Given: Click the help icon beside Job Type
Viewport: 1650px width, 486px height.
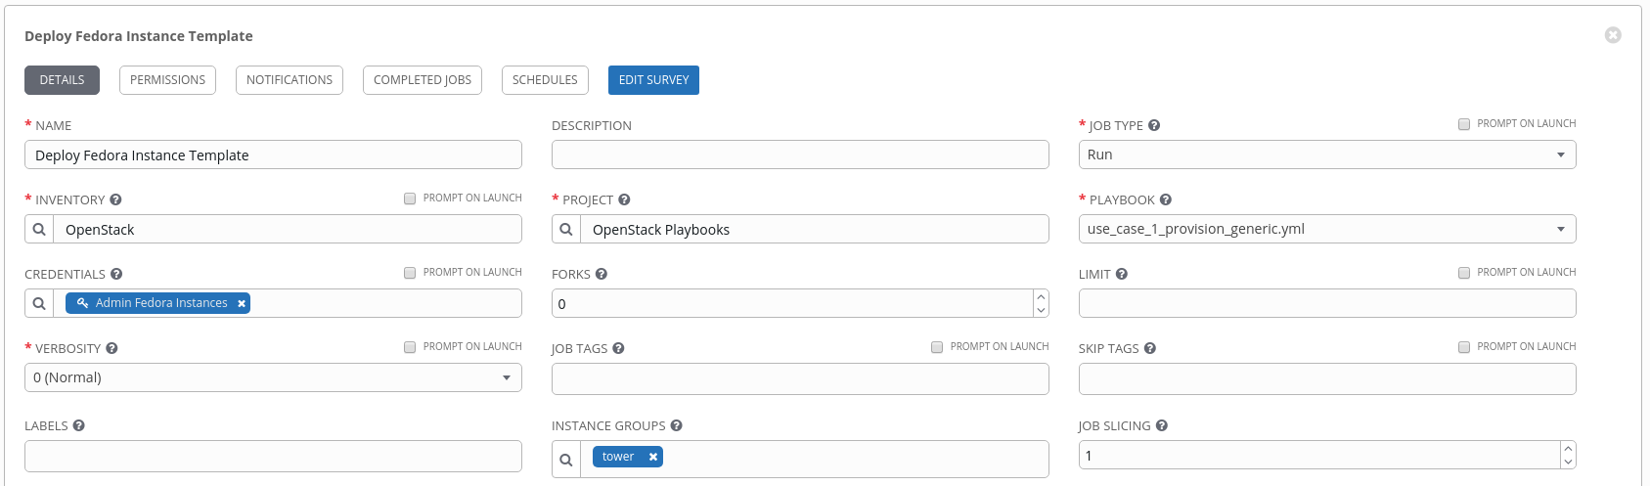Looking at the screenshot, I should [x=1154, y=125].
